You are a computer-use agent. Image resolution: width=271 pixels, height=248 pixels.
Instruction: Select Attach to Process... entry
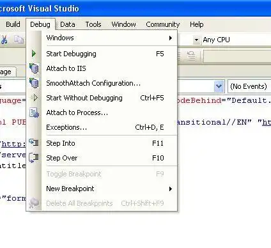tap(102, 112)
